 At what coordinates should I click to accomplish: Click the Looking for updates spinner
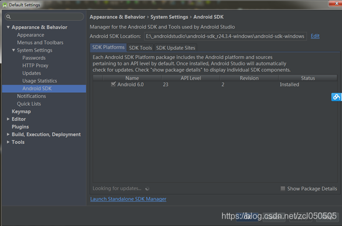click(147, 189)
